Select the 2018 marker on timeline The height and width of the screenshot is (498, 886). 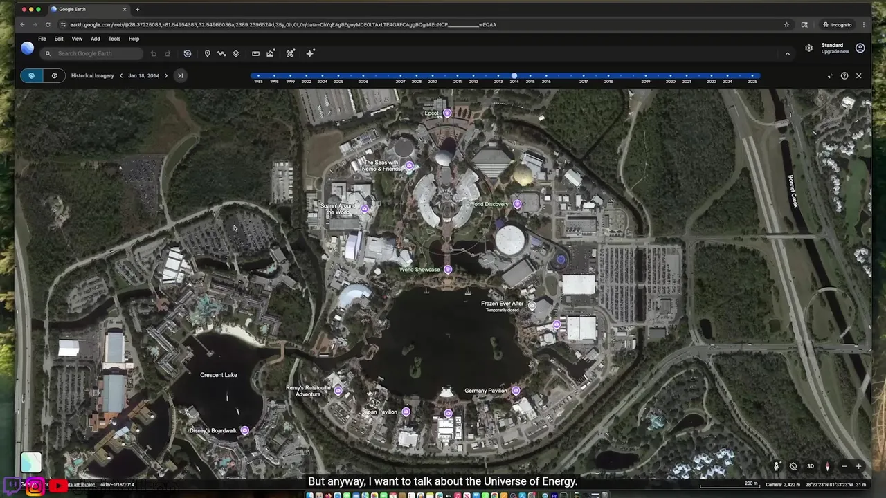(608, 75)
